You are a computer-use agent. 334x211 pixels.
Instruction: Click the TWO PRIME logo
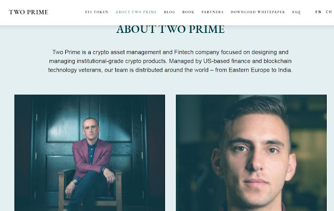[29, 12]
